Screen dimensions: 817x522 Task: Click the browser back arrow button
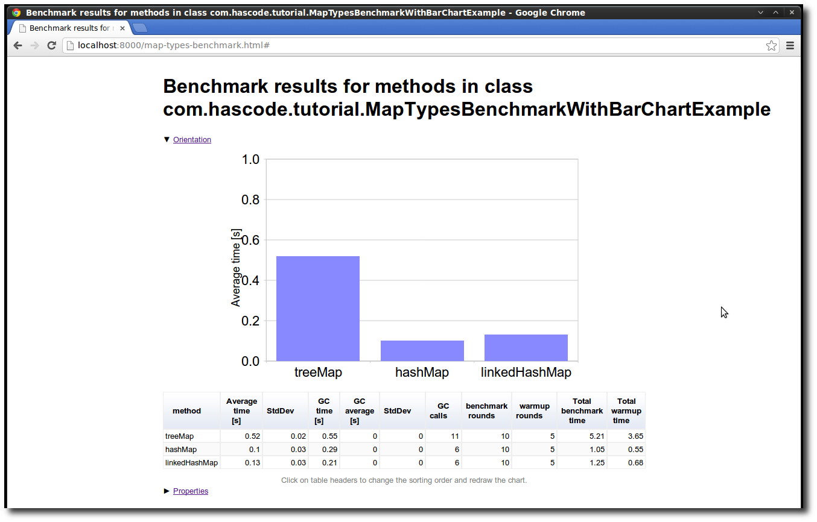[x=18, y=46]
